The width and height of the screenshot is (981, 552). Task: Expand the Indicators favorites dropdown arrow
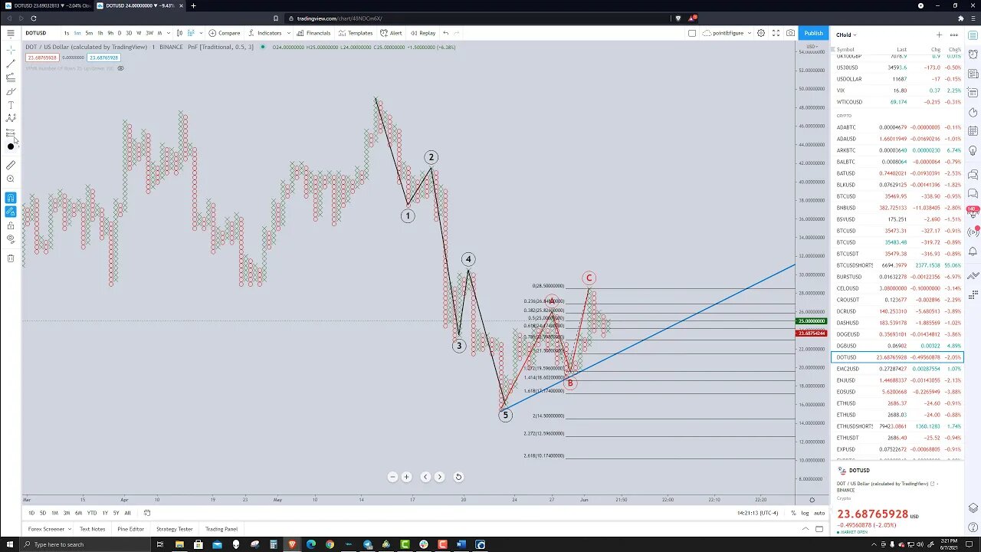pyautogui.click(x=289, y=33)
